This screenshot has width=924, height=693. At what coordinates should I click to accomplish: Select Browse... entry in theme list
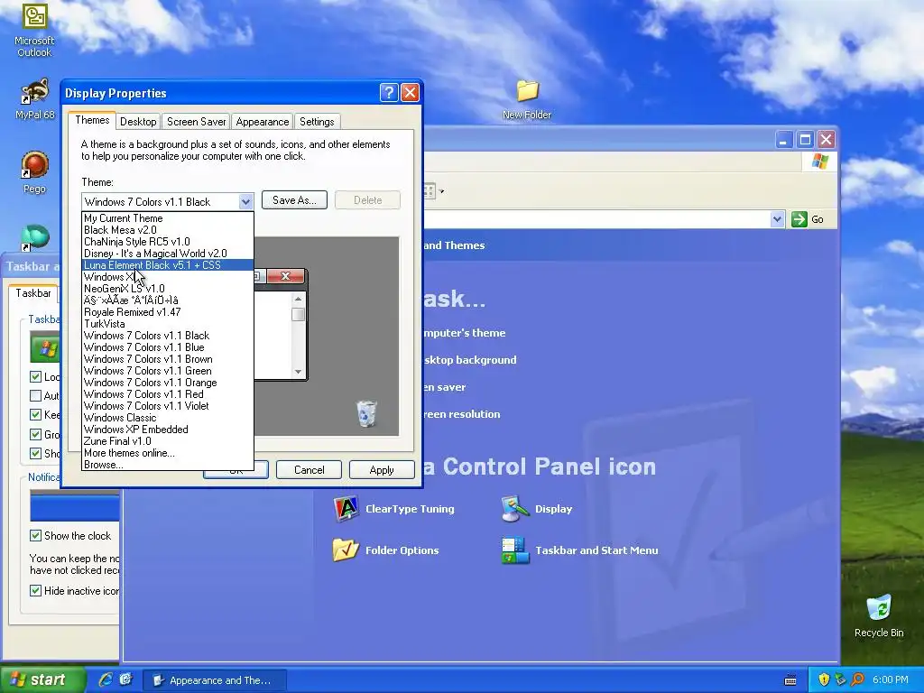(x=167, y=465)
